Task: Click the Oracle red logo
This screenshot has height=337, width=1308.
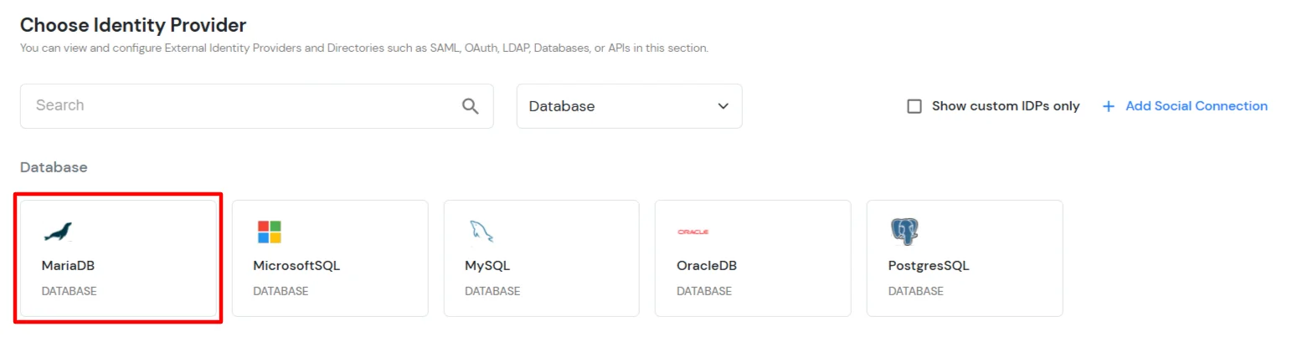Action: (693, 232)
